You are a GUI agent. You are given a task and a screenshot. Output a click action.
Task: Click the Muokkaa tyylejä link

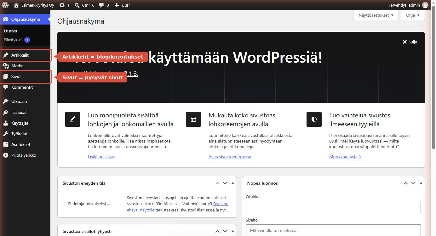click(x=345, y=157)
